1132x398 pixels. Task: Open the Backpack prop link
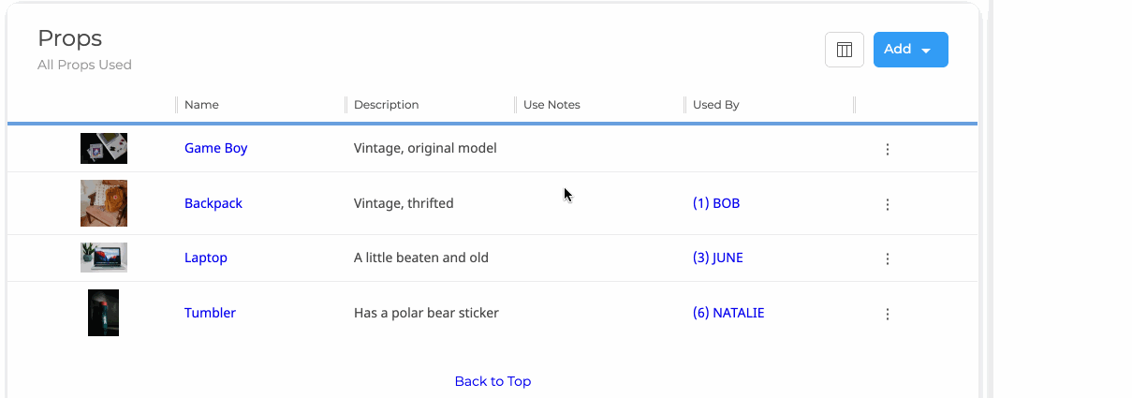213,203
